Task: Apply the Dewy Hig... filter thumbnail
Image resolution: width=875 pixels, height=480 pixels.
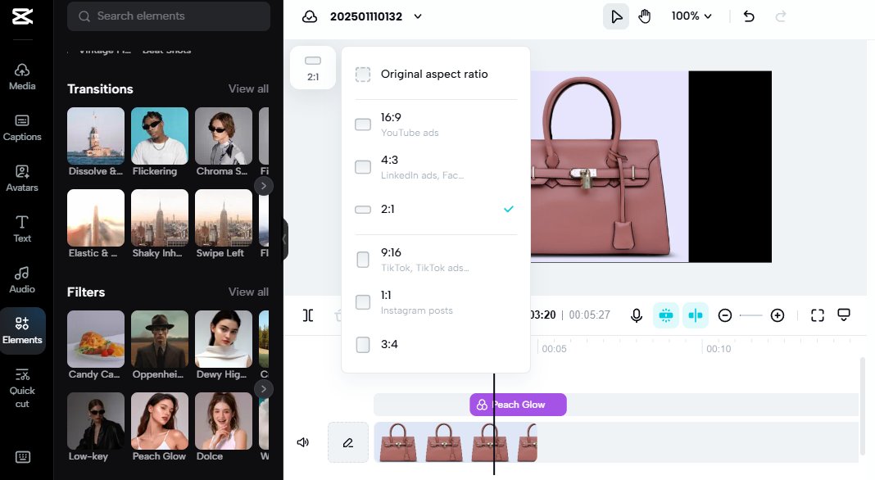Action: click(x=224, y=339)
